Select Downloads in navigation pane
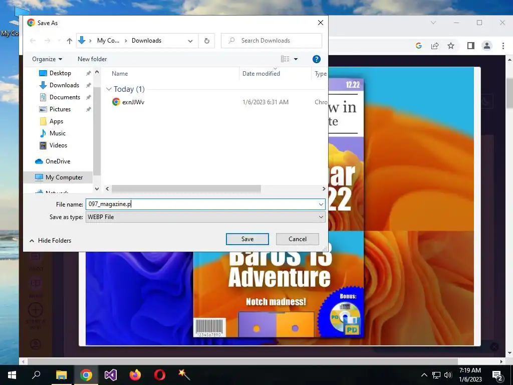 (64, 85)
